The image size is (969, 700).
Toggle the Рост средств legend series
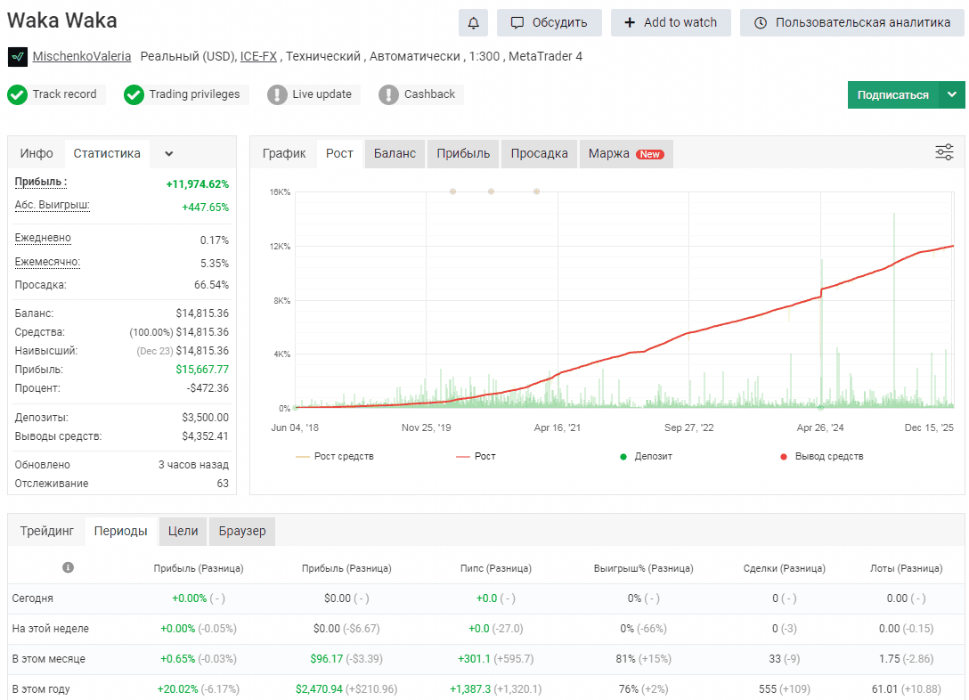(335, 457)
